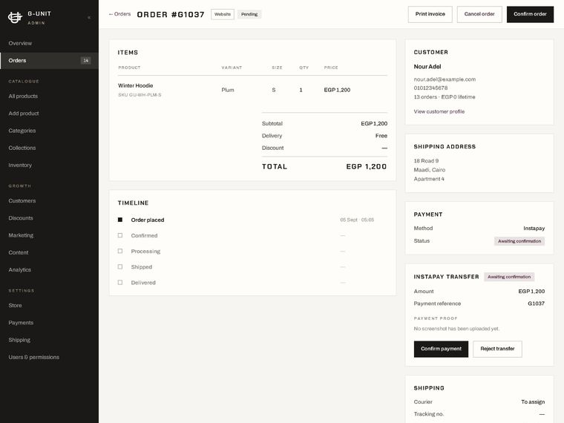
Task: Click the Print invoice button
Action: 430,14
